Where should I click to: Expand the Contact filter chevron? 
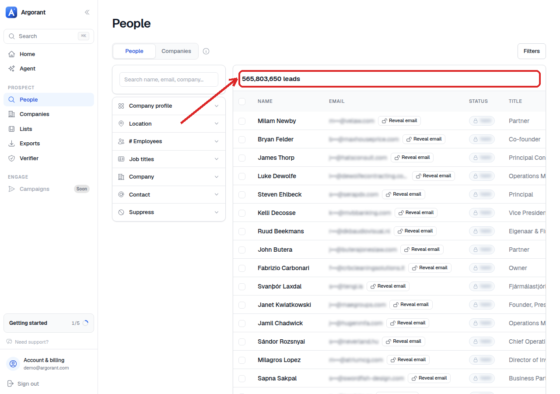217,195
